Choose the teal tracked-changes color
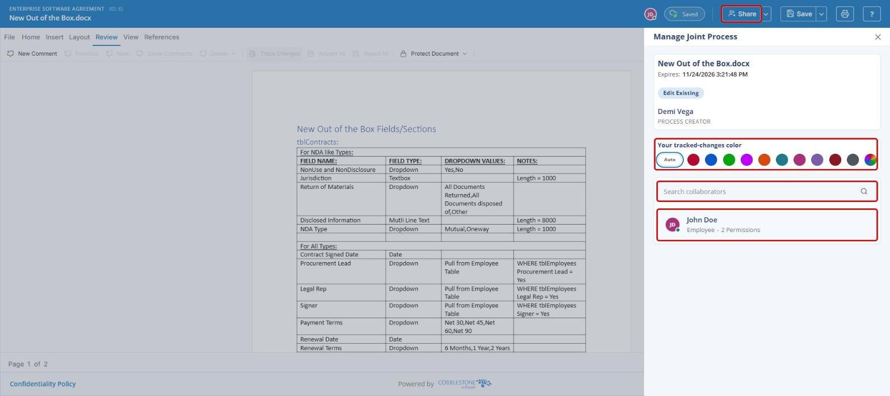 [x=782, y=160]
